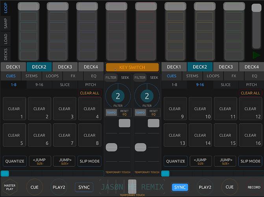Tap the right deck CUE circle

click(x=229, y=187)
